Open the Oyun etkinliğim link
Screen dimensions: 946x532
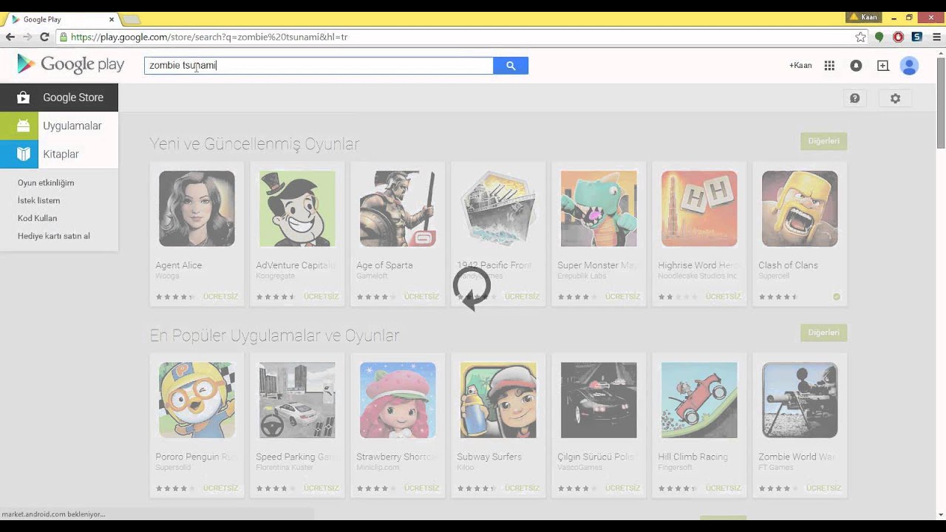click(x=46, y=183)
